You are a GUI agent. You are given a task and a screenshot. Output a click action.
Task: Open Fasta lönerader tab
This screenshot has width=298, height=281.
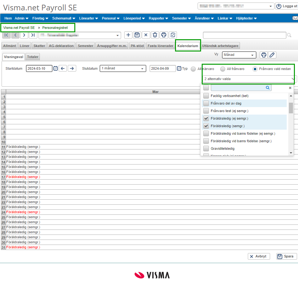(x=160, y=46)
